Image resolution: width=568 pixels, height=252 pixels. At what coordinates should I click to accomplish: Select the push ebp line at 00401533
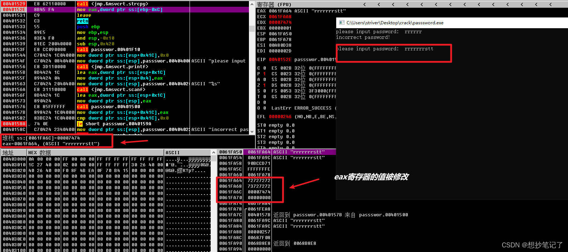(125, 27)
